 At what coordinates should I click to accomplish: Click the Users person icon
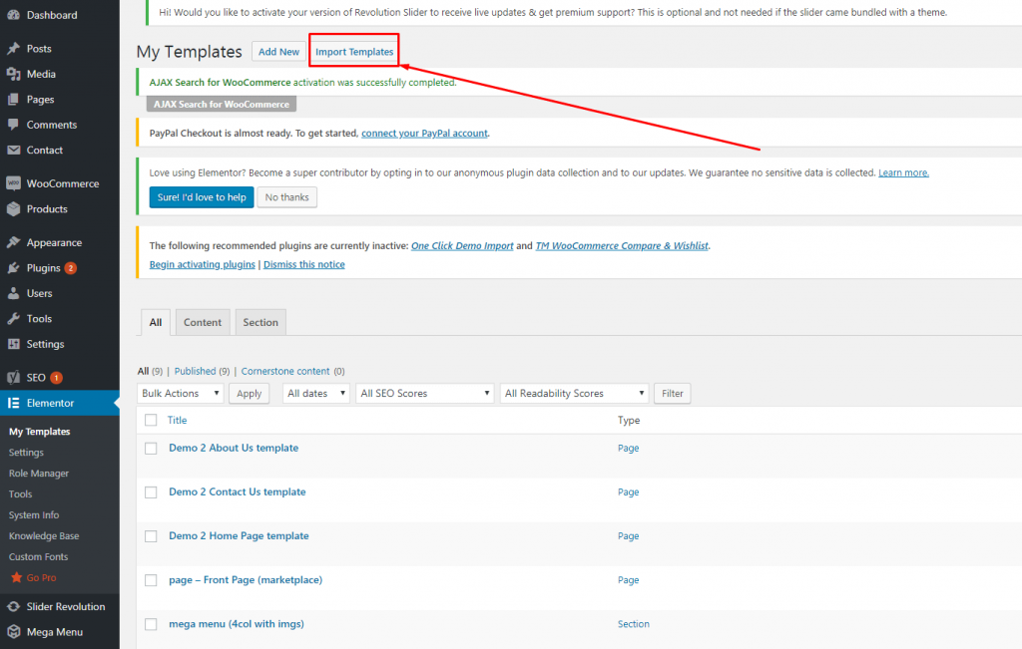coord(13,293)
